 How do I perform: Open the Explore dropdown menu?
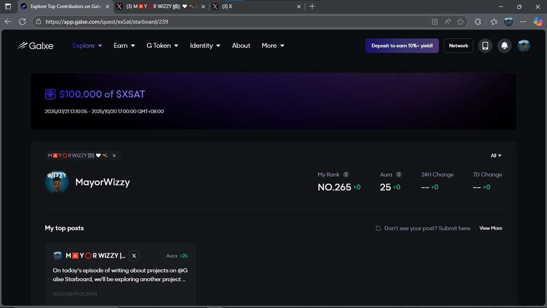[x=88, y=46]
